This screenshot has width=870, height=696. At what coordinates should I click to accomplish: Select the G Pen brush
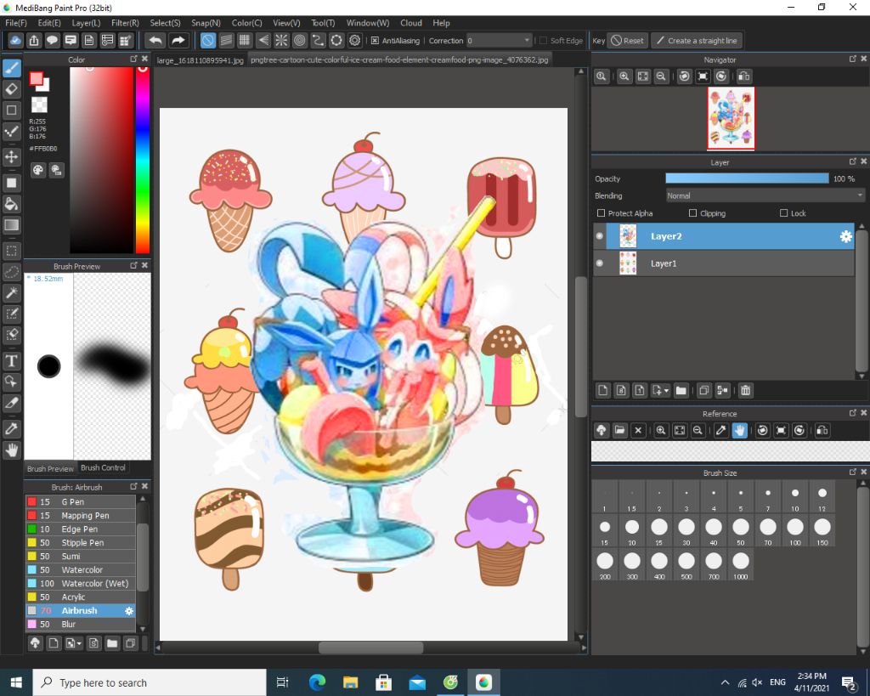[x=81, y=501]
